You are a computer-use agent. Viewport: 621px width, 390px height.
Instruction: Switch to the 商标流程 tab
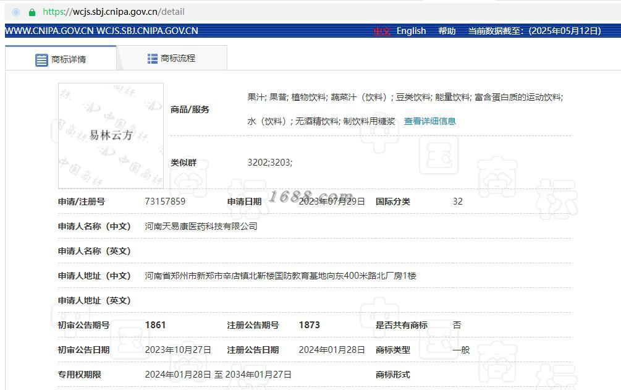point(172,58)
